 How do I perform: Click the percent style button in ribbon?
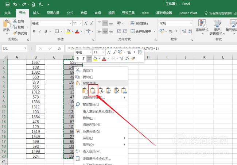point(171,31)
